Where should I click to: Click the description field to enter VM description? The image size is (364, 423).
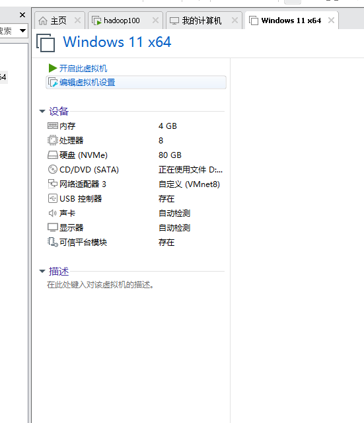100,285
